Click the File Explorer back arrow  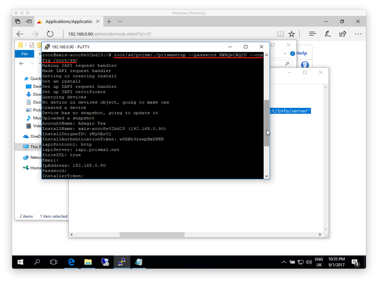pyautogui.click(x=22, y=63)
